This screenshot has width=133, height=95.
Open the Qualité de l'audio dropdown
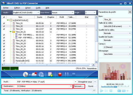(130, 40)
